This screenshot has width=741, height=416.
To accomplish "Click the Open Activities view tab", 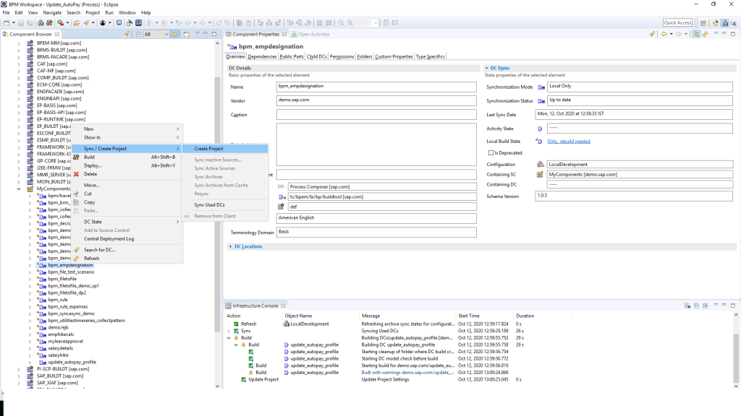I will 310,35.
